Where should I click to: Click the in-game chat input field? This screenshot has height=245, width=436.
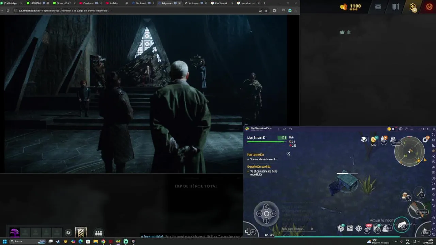pos(293,229)
